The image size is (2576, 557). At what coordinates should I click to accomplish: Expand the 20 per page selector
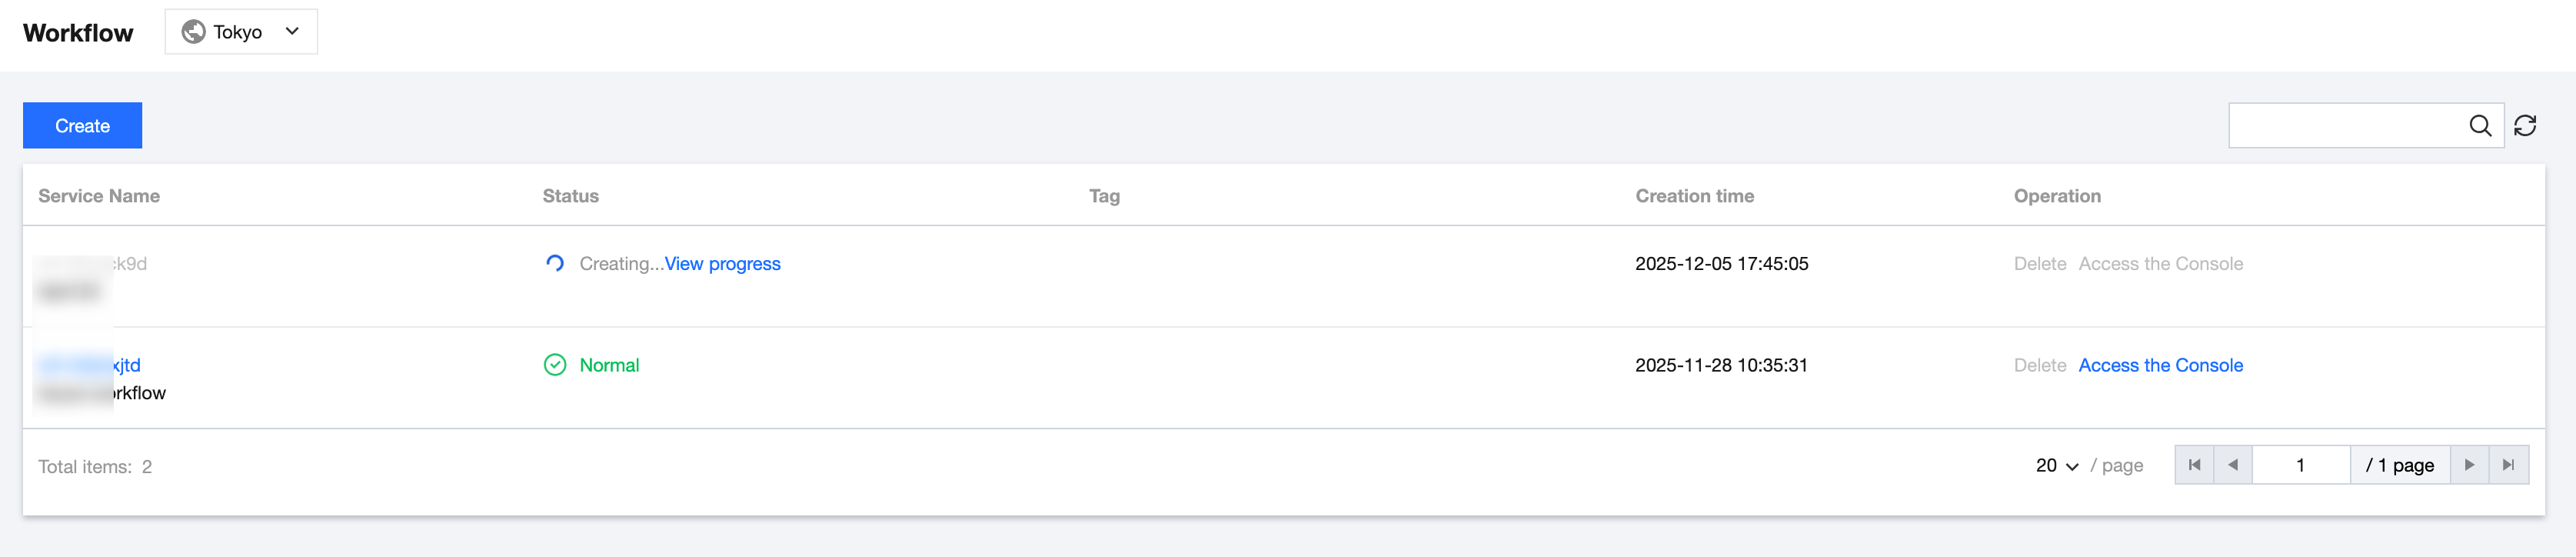pos(2057,466)
